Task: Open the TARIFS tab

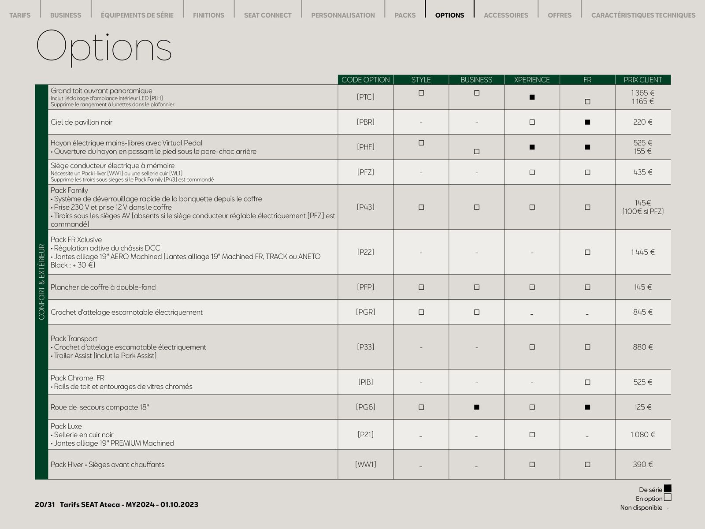Action: click(x=20, y=15)
